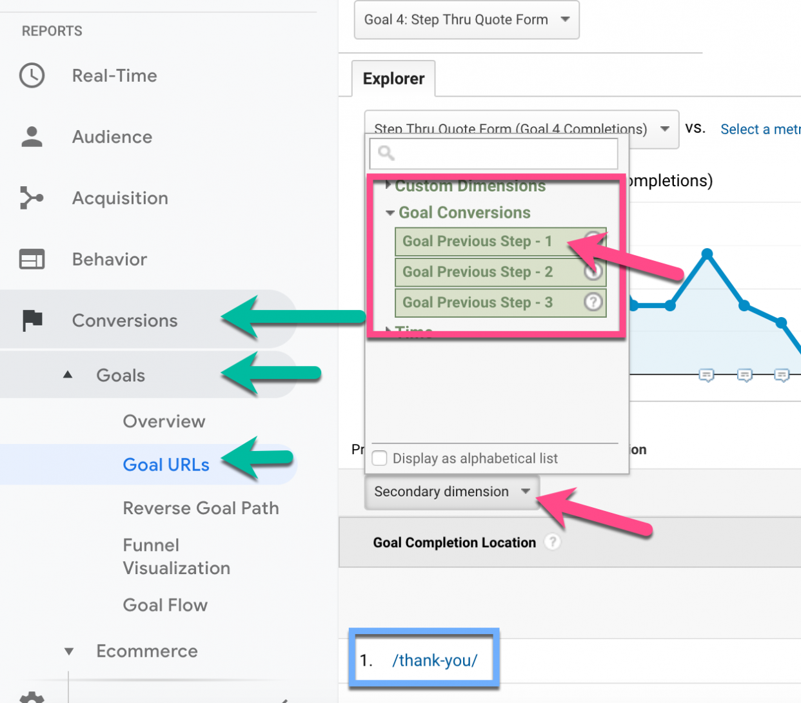The height and width of the screenshot is (703, 801).
Task: Click the Goal Completion Location column header
Action: point(454,543)
